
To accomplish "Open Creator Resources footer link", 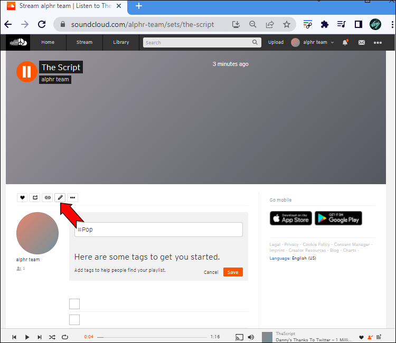I will click(307, 250).
